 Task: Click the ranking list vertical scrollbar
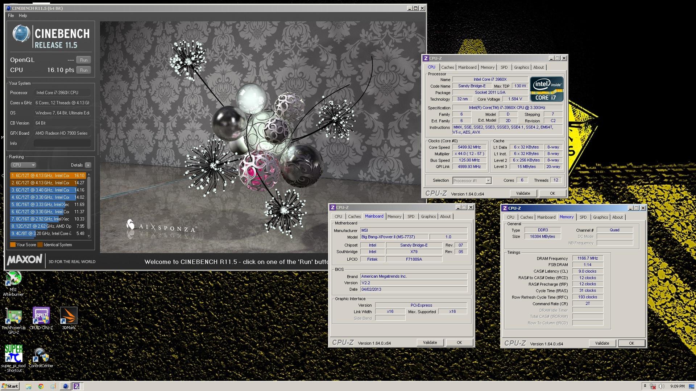(89, 205)
